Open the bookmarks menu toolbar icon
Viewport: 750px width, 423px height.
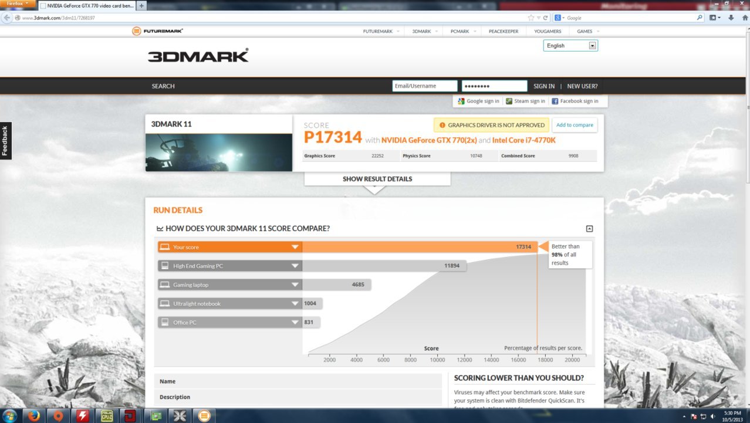pyautogui.click(x=715, y=18)
